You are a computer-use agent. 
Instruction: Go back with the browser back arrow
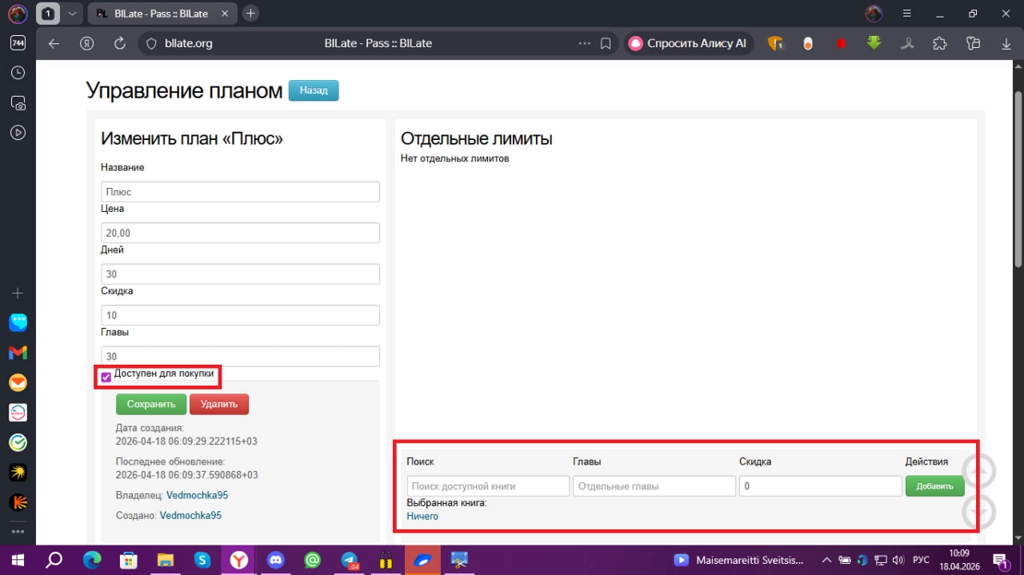pos(54,43)
